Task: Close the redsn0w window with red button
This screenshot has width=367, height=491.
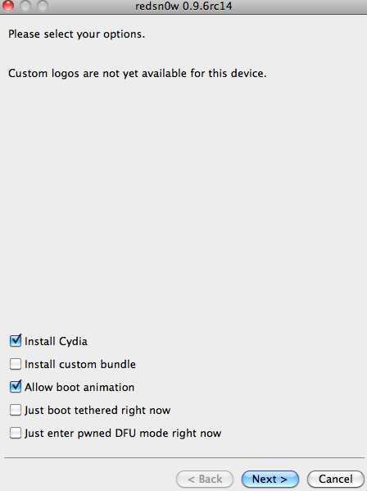Action: coord(8,6)
